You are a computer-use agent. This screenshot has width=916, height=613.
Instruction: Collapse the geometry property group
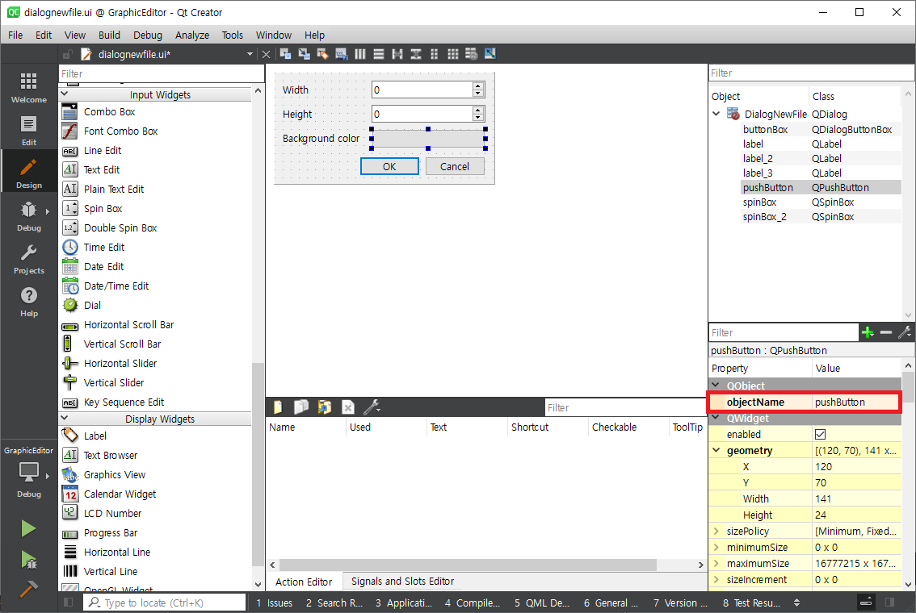pyautogui.click(x=716, y=450)
